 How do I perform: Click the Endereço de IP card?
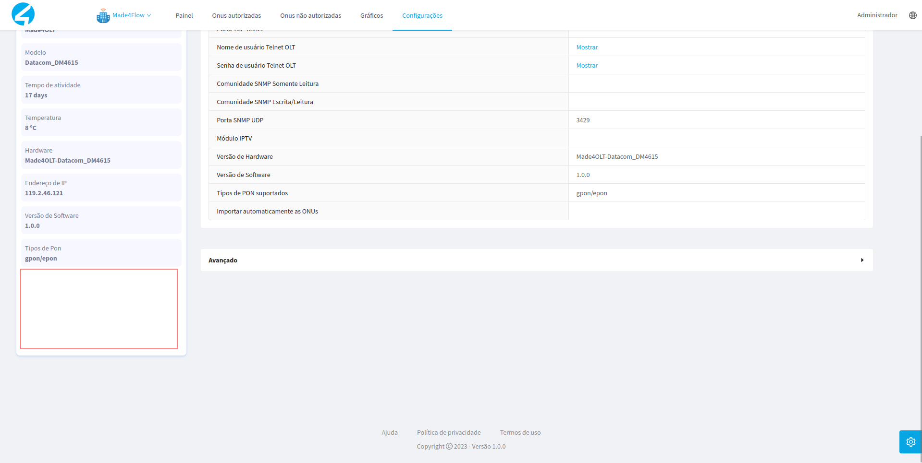(x=101, y=188)
